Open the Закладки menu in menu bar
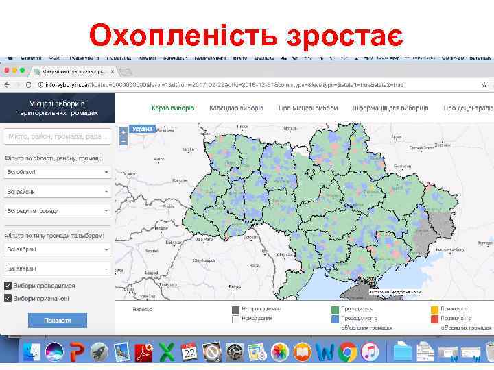 (175, 58)
